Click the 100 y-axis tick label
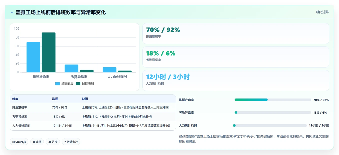This screenshot has height=155, width=339. 17,29
